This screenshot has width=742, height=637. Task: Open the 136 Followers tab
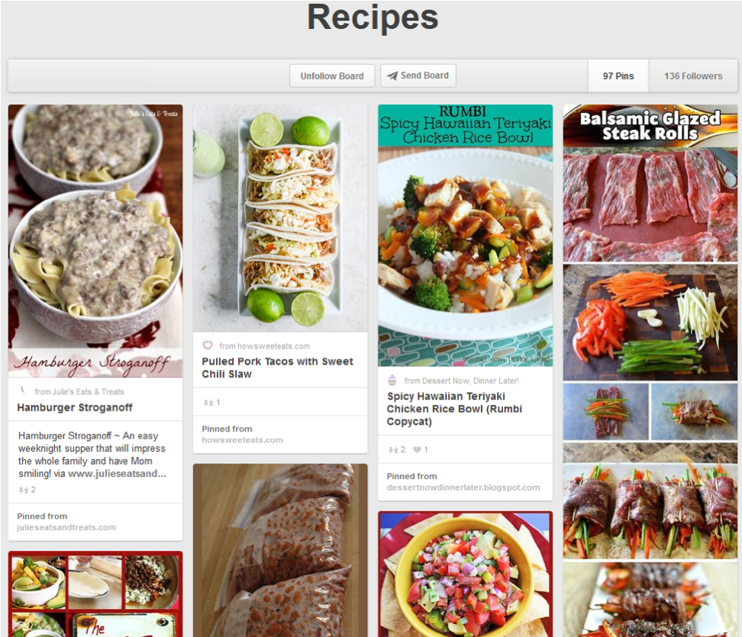[692, 76]
